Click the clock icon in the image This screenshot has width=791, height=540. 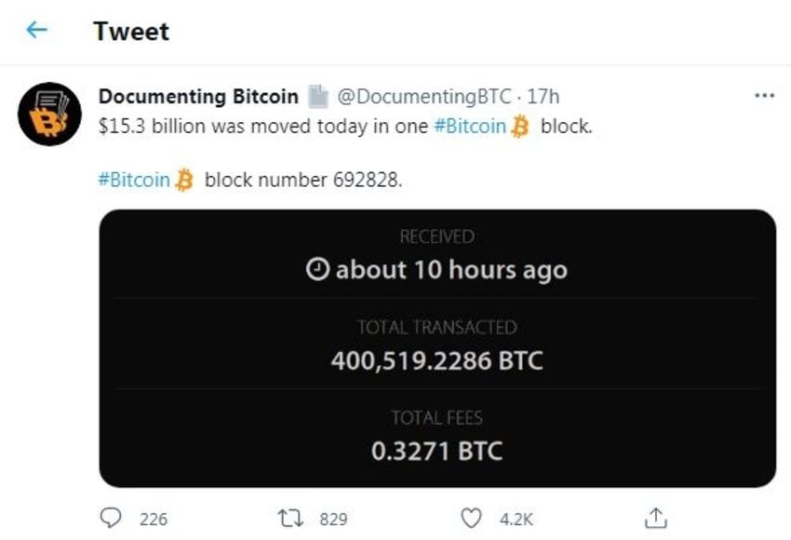318,269
